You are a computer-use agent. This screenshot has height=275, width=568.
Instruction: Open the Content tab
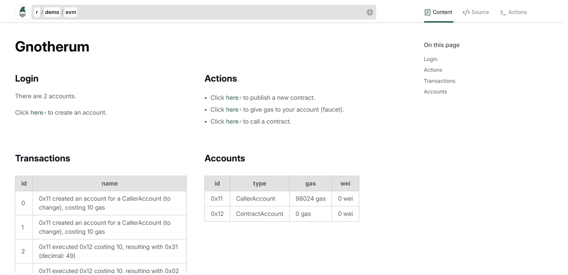point(438,12)
